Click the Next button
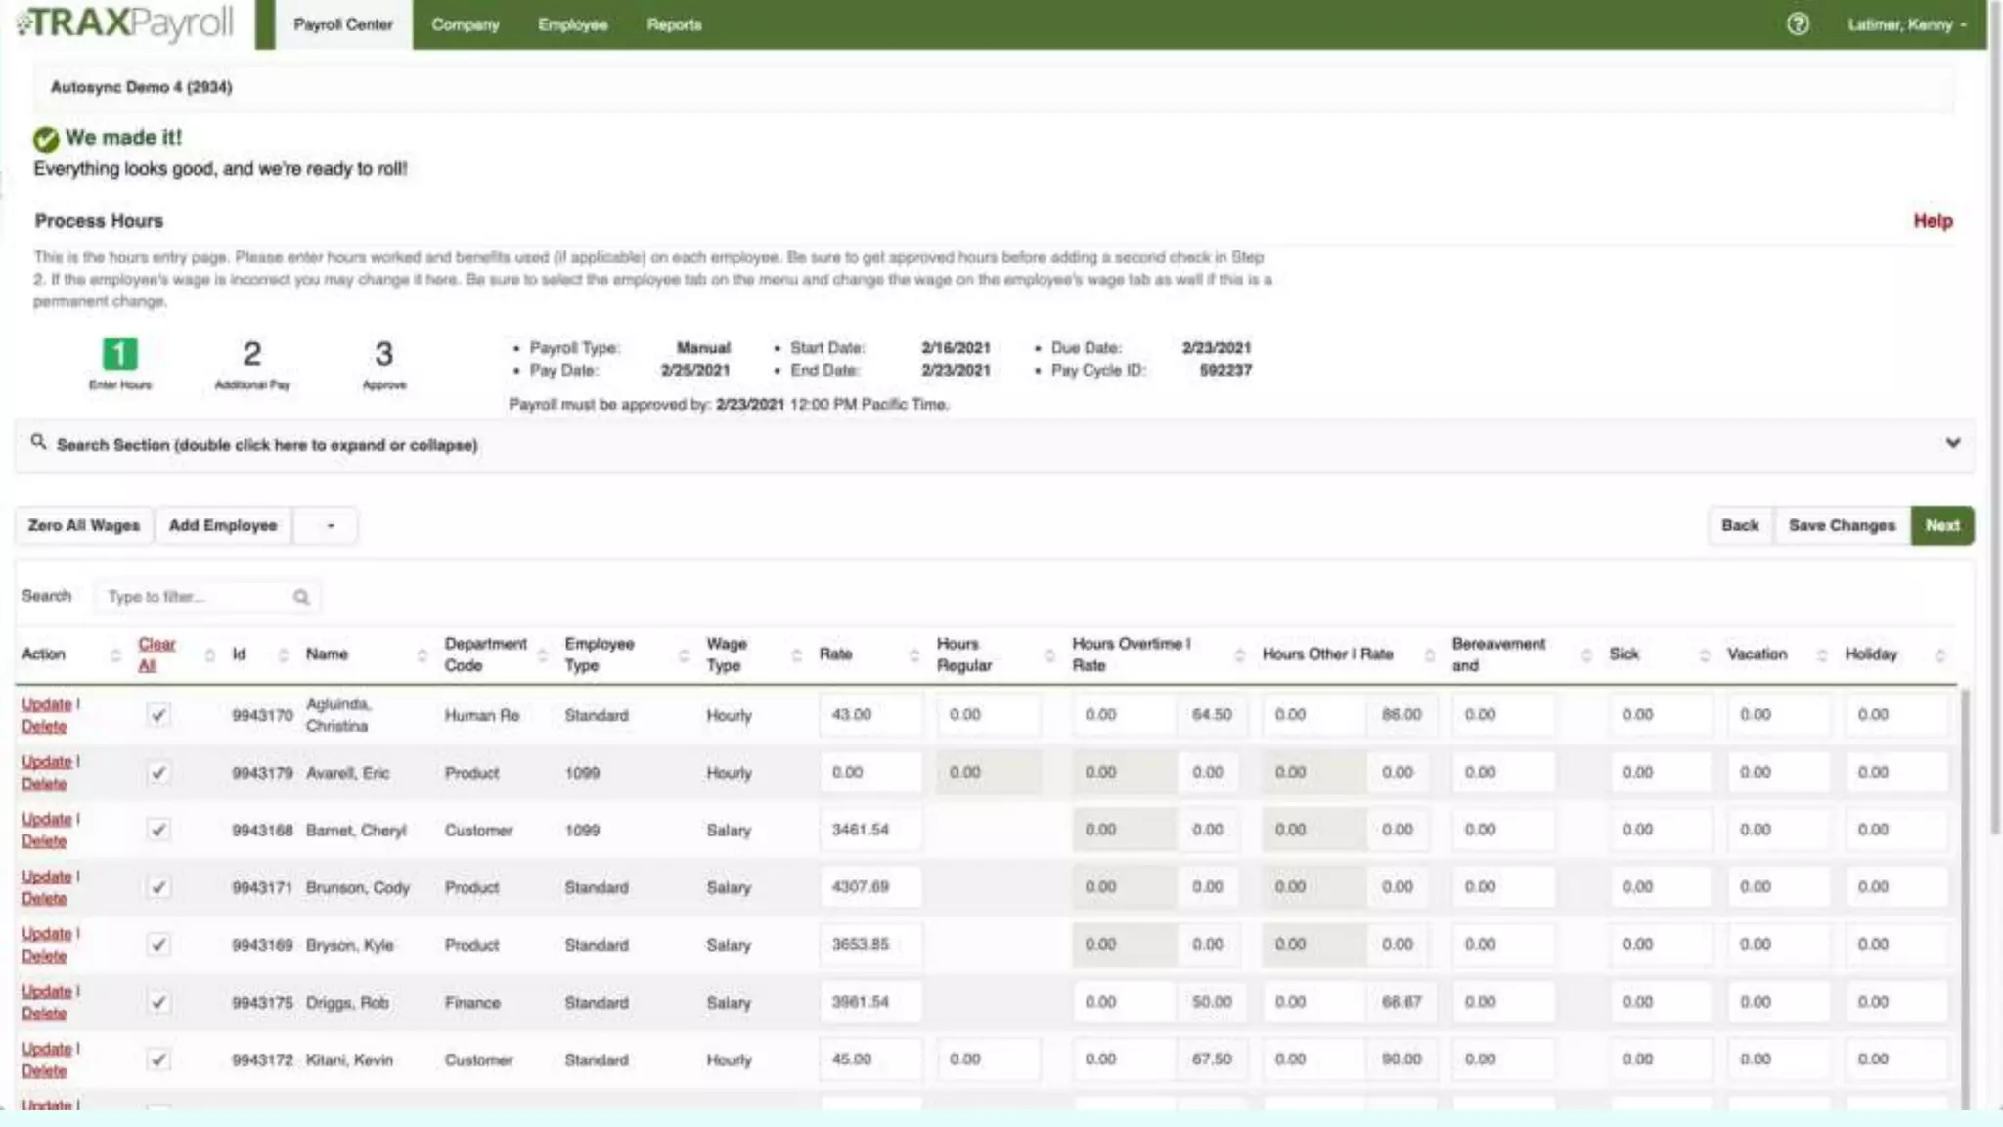Image resolution: width=2003 pixels, height=1127 pixels. coord(1941,525)
